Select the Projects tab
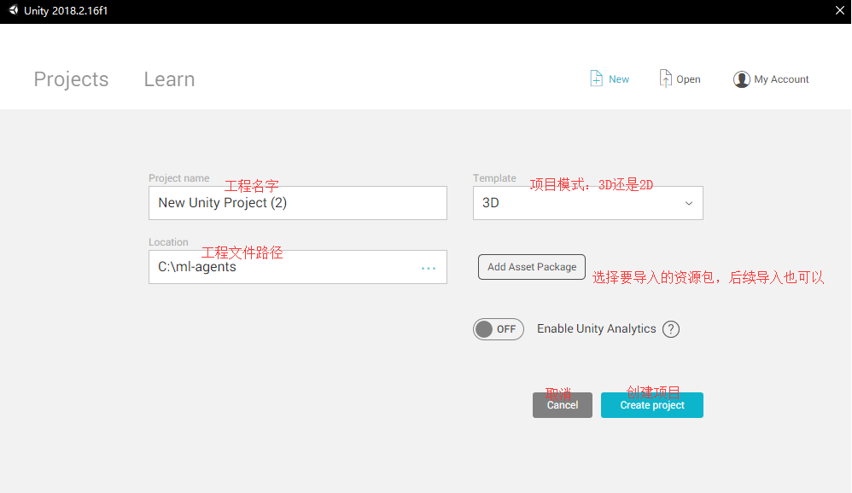852x493 pixels. coord(71,78)
